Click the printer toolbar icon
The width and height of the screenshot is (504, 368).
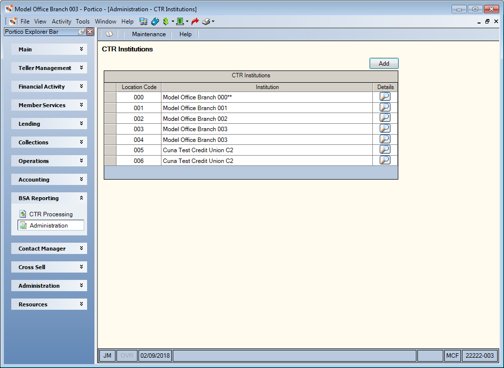tap(206, 22)
